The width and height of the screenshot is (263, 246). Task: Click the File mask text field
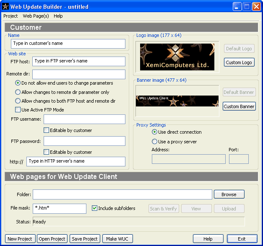[x=60, y=208]
